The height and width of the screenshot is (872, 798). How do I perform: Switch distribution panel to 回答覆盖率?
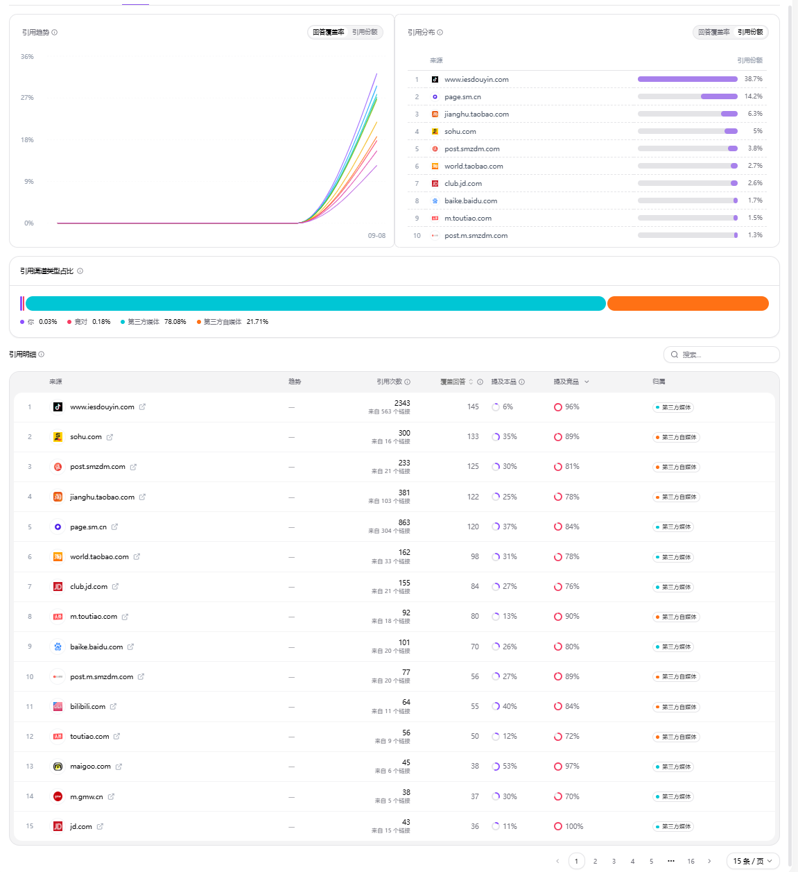pyautogui.click(x=714, y=33)
